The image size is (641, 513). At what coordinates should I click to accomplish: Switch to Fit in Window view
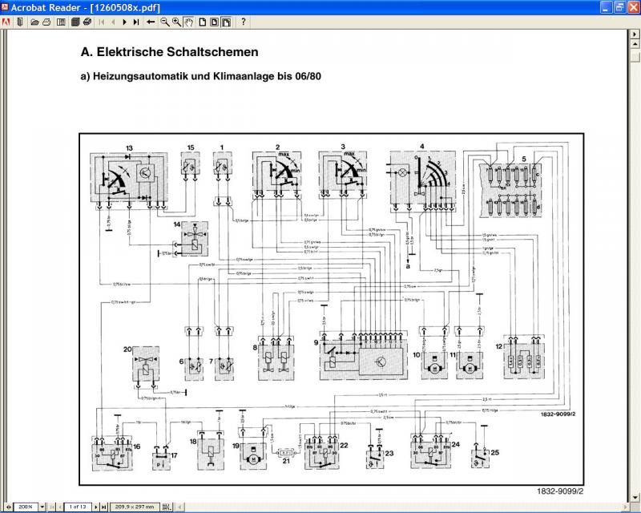(x=214, y=22)
